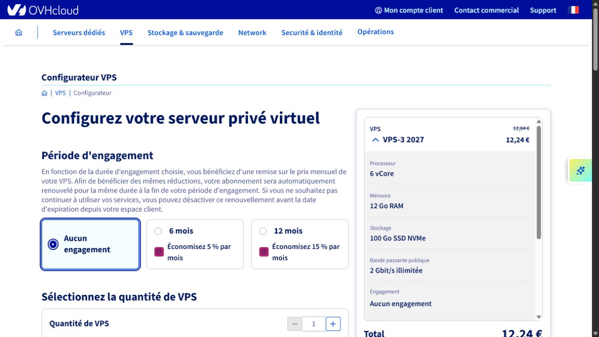Click the Économisez 5 % par mois text

(x=199, y=252)
